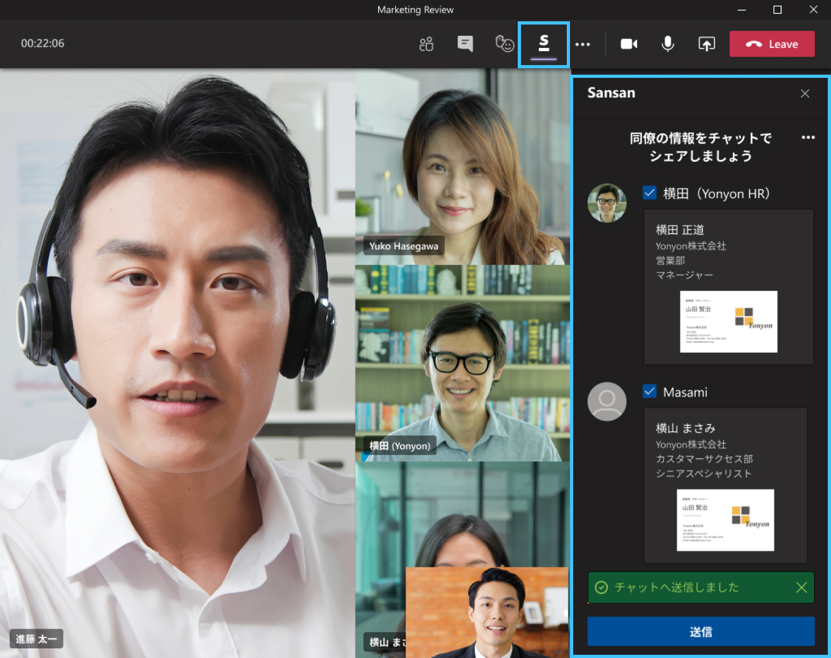Close the Marketing Review window
Viewport: 831px width, 658px height.
(x=813, y=10)
